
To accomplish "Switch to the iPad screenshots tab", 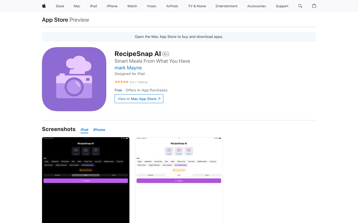I will 84,130.
